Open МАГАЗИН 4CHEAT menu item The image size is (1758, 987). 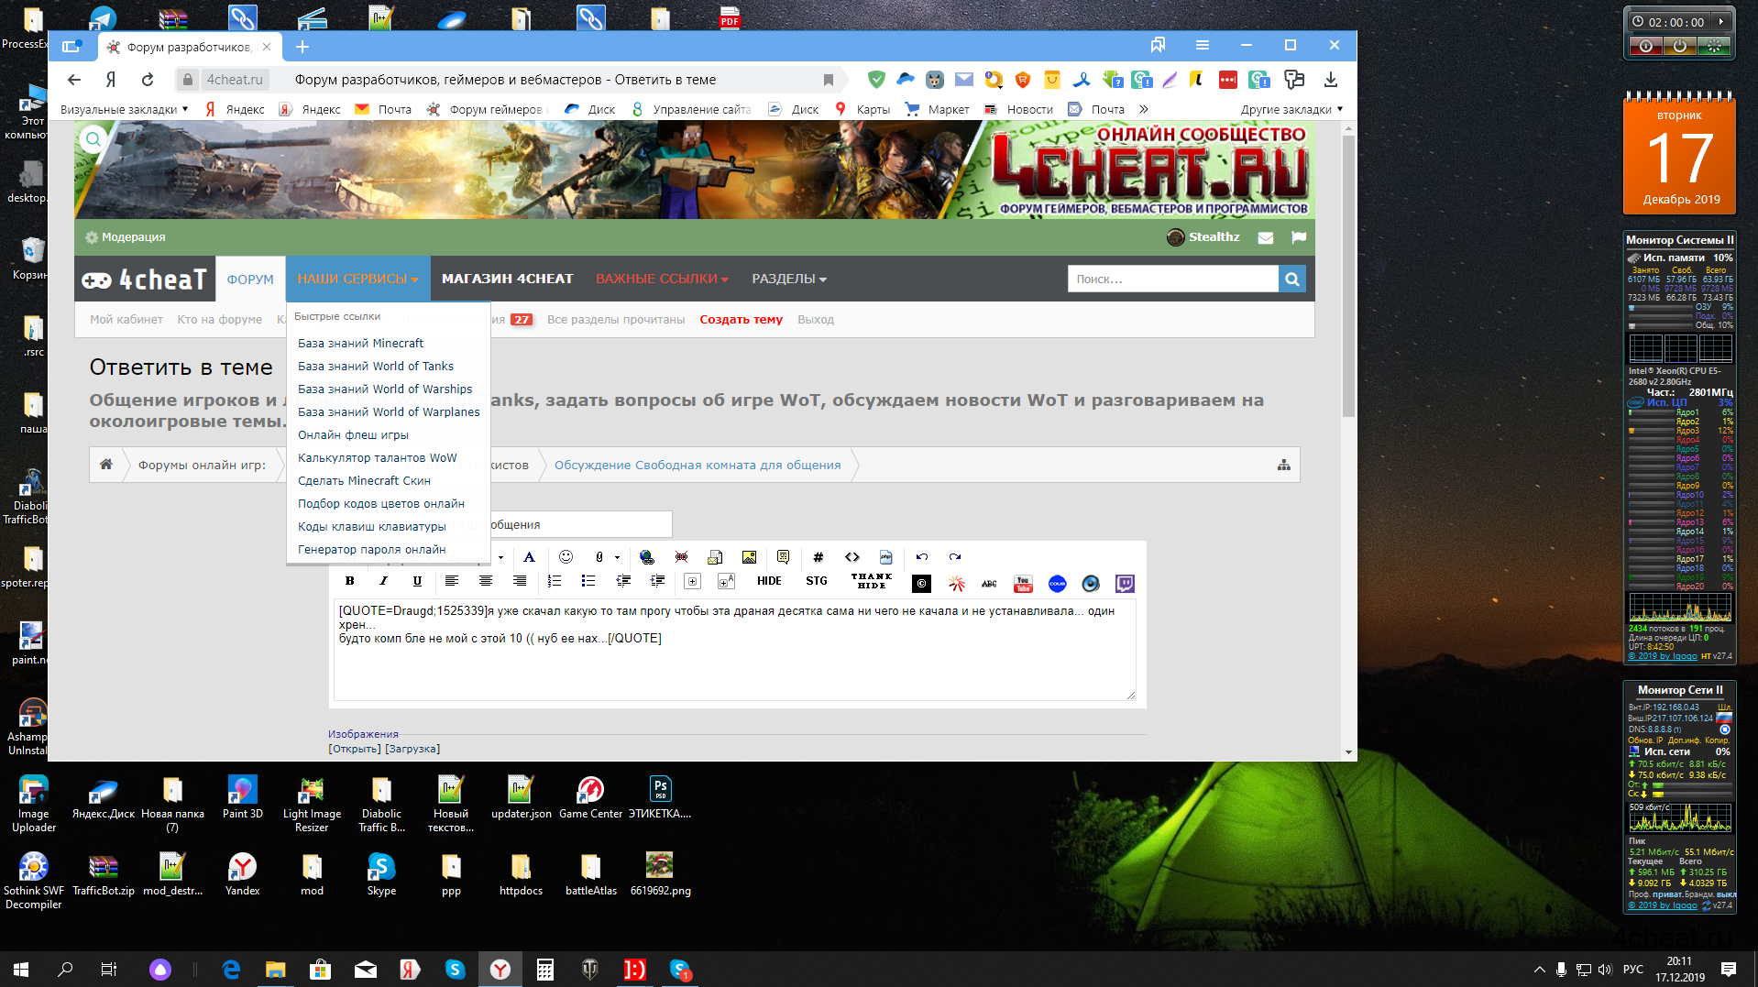[507, 279]
